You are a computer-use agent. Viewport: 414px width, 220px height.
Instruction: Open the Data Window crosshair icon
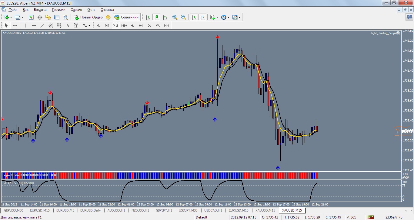[40, 17]
